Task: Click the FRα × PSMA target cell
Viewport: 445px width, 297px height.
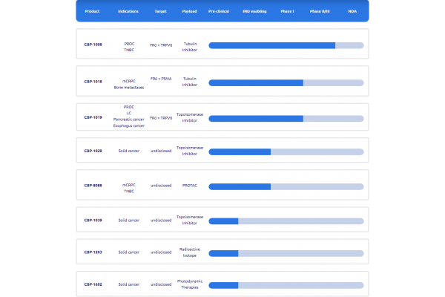Action: [161, 78]
